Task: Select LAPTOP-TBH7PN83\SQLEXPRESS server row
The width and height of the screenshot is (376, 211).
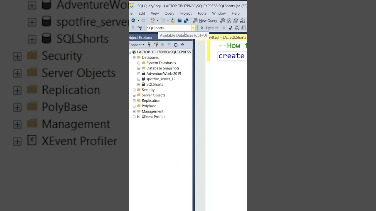Action: click(x=164, y=52)
